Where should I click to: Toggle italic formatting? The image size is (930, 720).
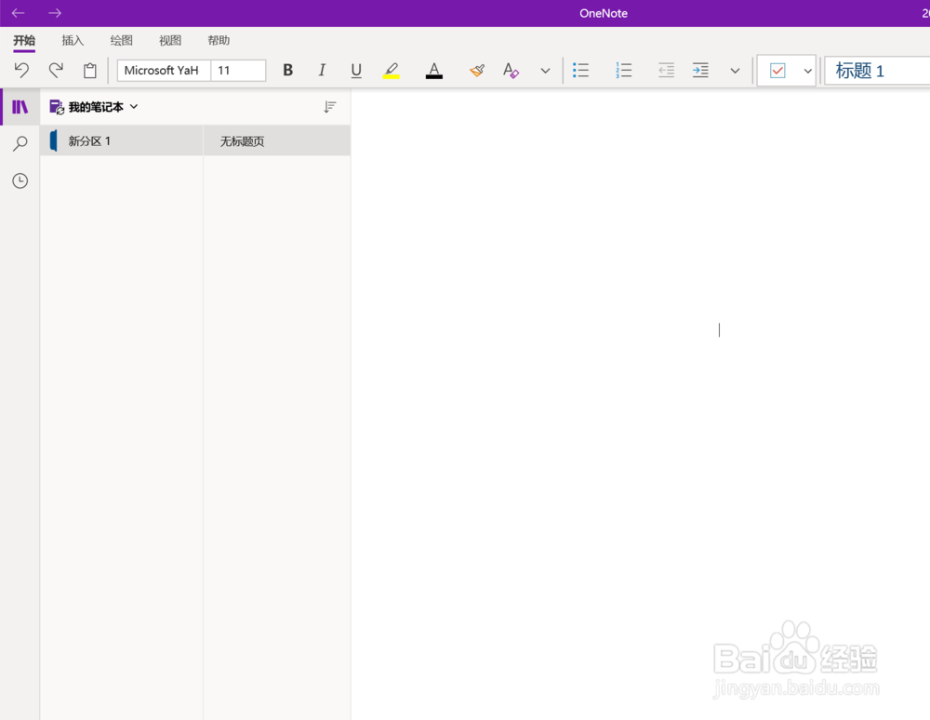click(322, 70)
